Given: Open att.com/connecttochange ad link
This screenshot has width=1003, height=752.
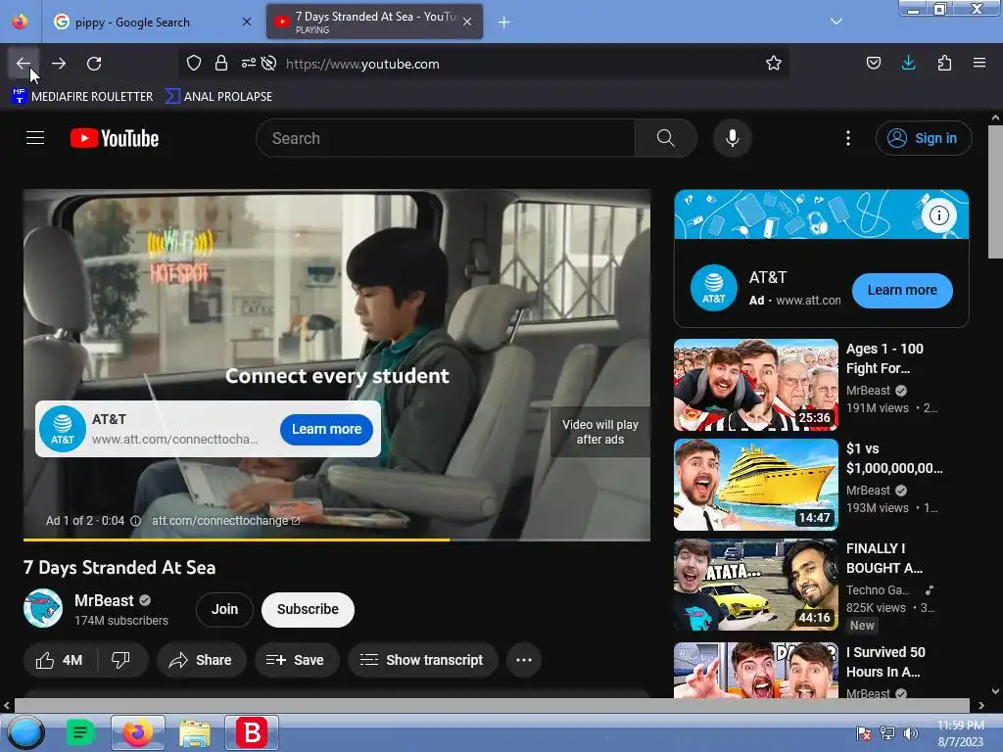Looking at the screenshot, I should tap(225, 521).
